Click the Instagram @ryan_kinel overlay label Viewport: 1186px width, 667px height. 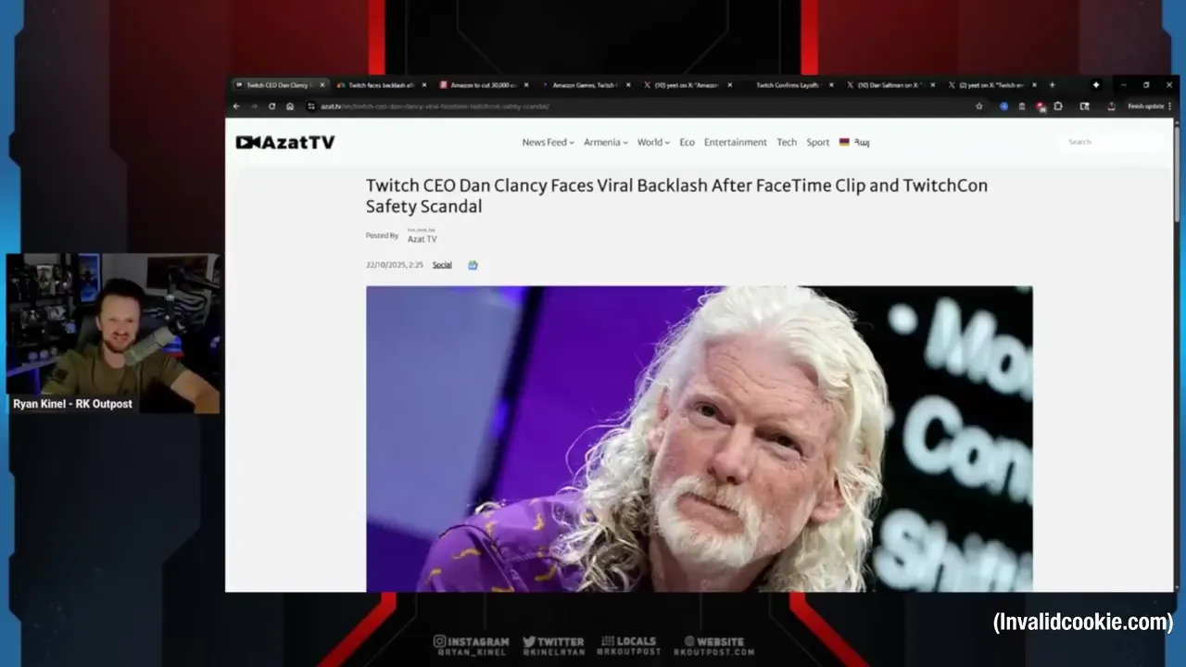pos(472,646)
